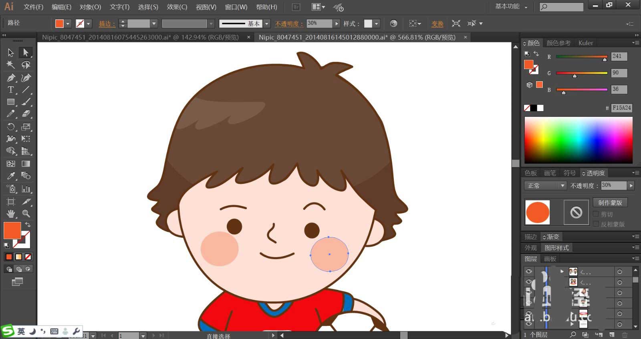
Task: Switch to the Kuler panel tab
Action: [x=586, y=43]
